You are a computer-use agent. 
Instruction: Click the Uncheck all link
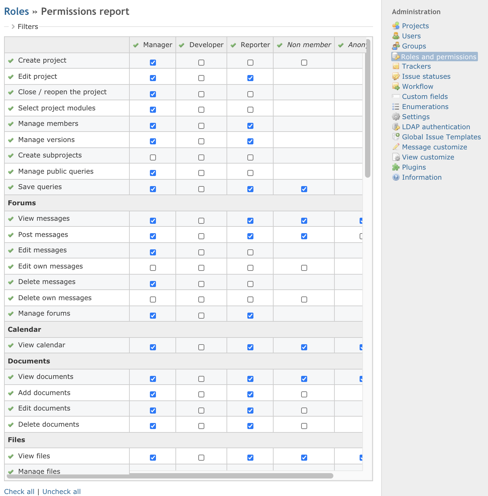(62, 492)
